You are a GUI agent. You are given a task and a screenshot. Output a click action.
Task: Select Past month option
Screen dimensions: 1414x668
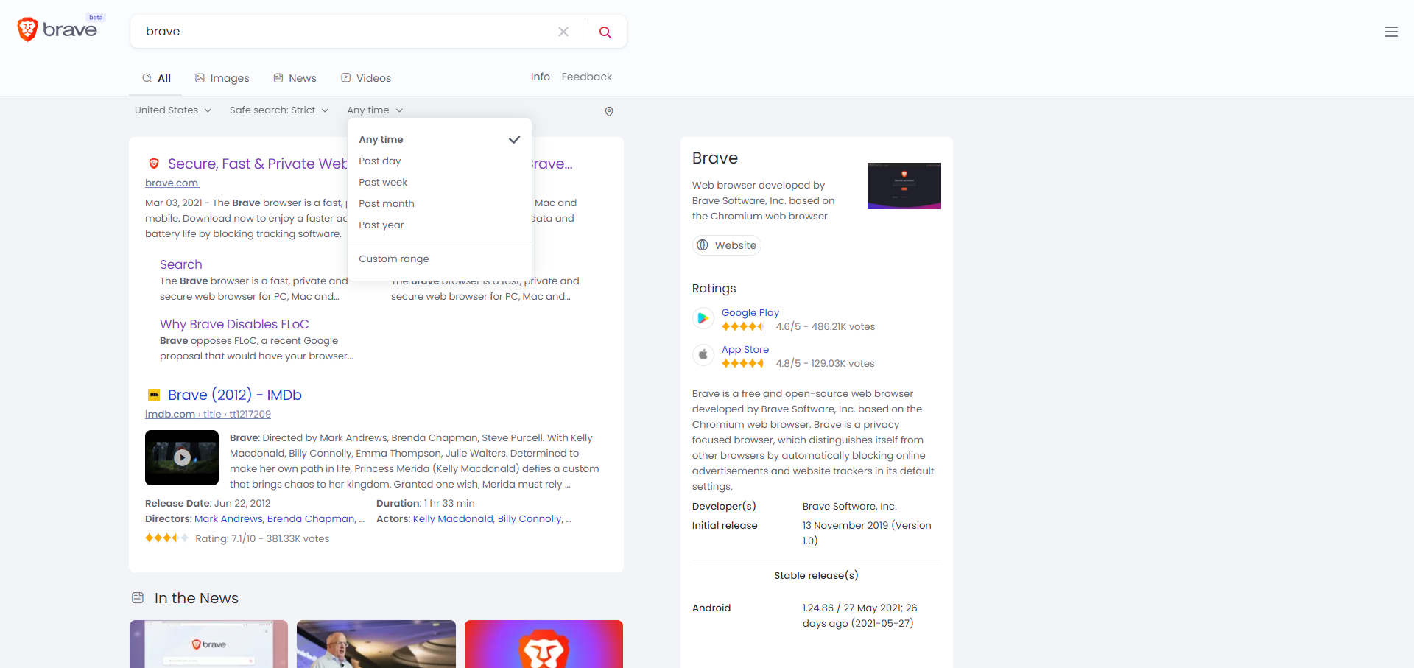(440, 203)
